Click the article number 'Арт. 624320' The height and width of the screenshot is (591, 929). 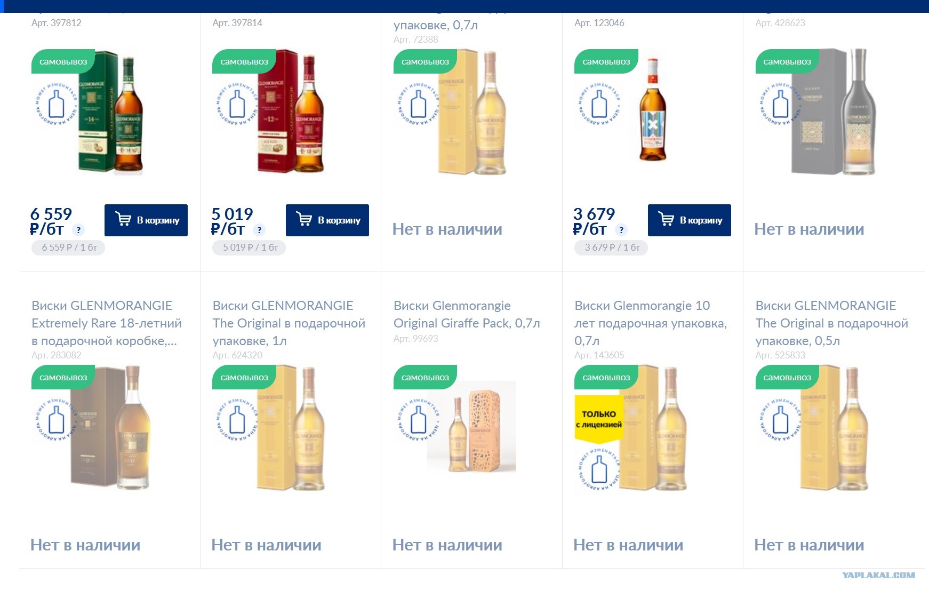[237, 355]
